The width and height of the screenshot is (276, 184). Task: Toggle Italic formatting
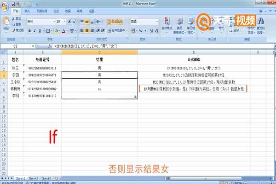coord(34,31)
